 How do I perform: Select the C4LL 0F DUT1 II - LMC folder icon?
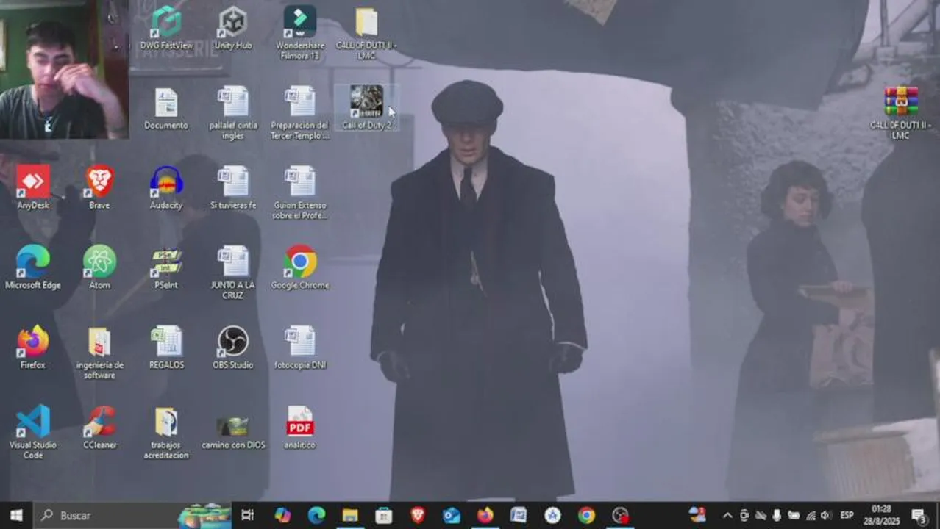(x=366, y=32)
